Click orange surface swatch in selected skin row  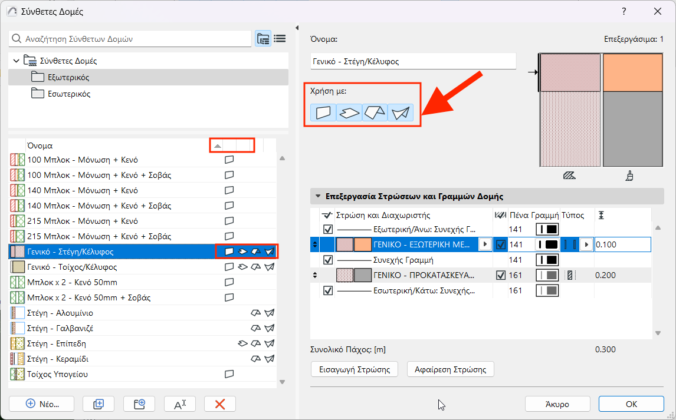363,244
